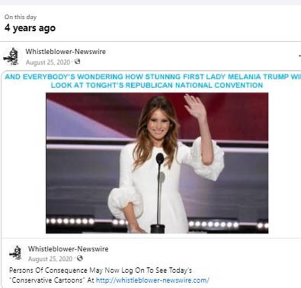Click the 'Conservative Cartoons' text in the post
Image resolution: width=301 pixels, height=288 pixels.
[47, 280]
